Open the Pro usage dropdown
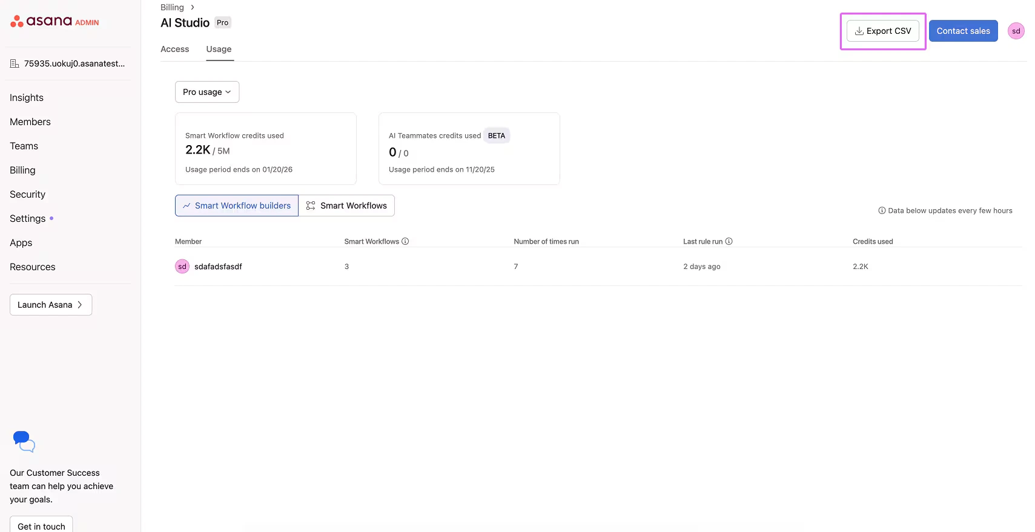Image resolution: width=1035 pixels, height=532 pixels. 207,92
